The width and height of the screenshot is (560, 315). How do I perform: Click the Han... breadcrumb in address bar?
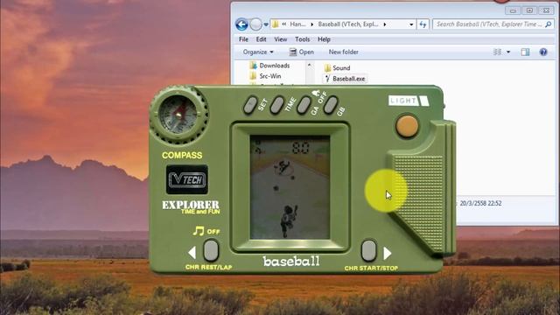coord(297,24)
